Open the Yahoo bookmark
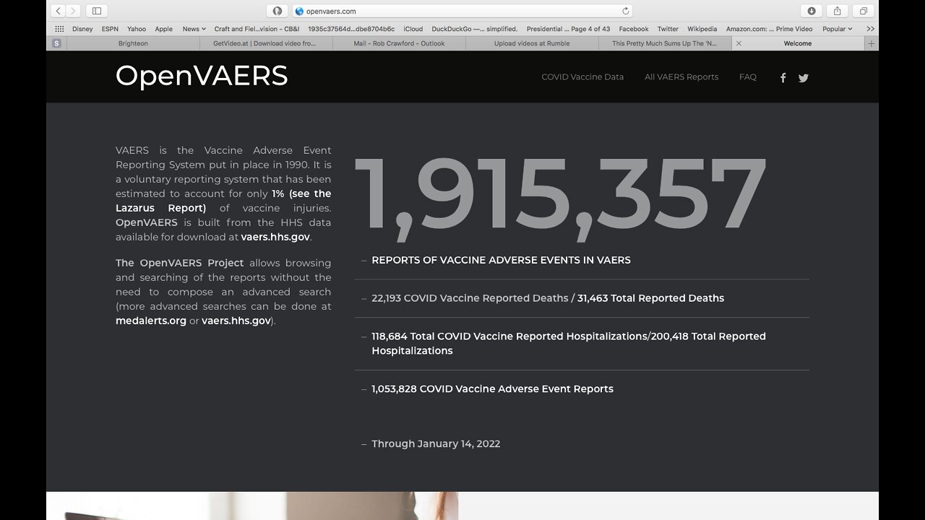This screenshot has width=925, height=520. [x=137, y=29]
